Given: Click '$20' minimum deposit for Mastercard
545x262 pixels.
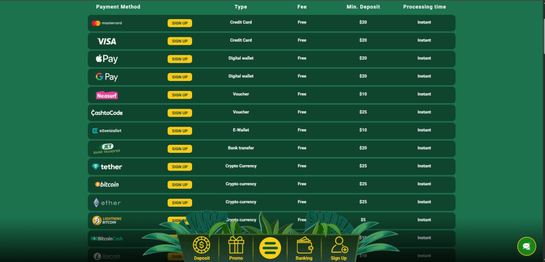Looking at the screenshot, I should pos(363,22).
